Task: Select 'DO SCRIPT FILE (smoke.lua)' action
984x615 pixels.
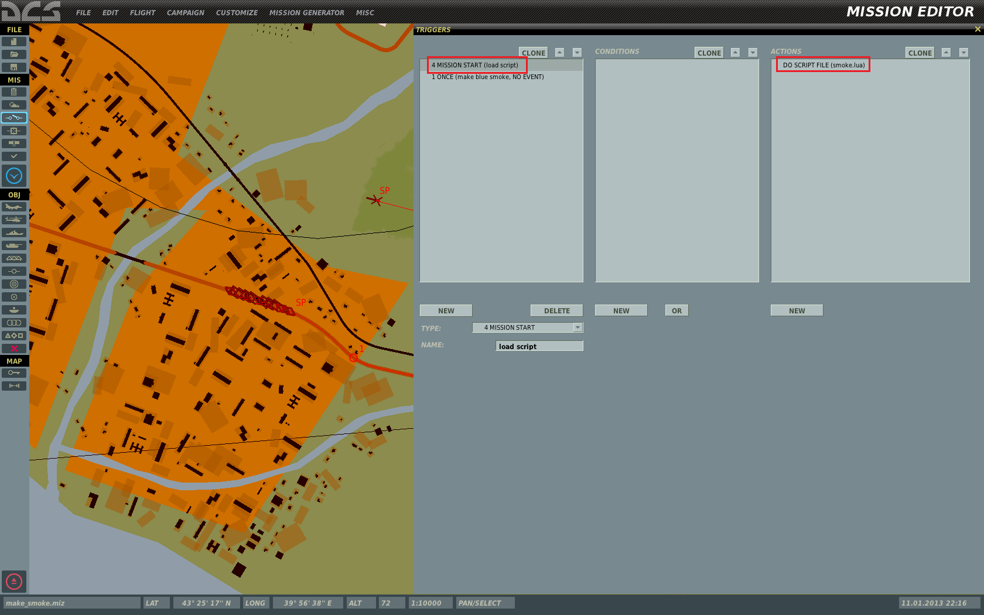Action: point(870,65)
